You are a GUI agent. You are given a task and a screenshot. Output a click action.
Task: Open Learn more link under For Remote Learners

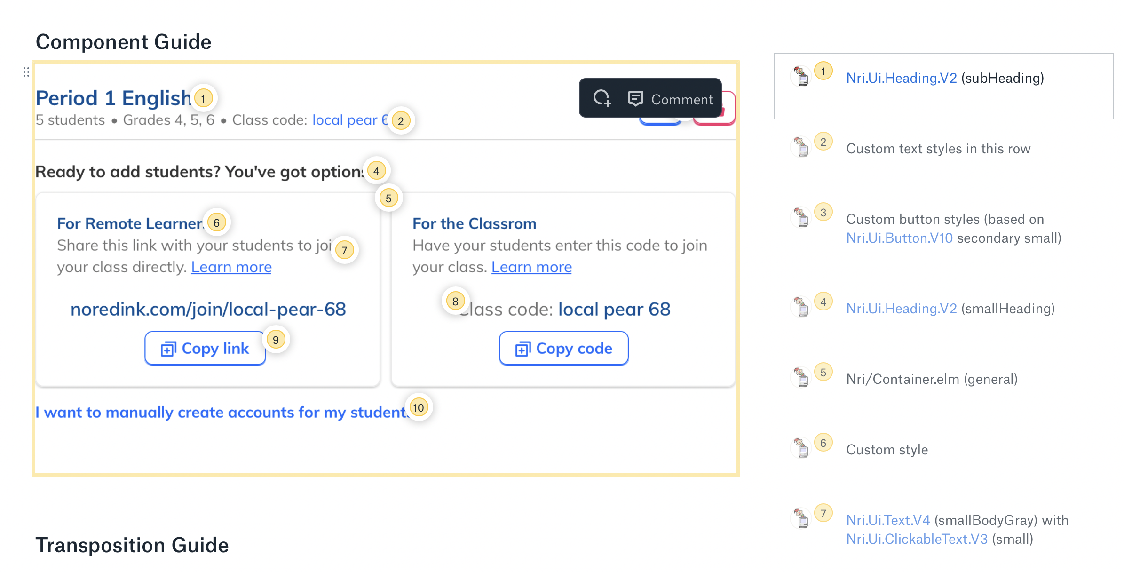(x=231, y=267)
